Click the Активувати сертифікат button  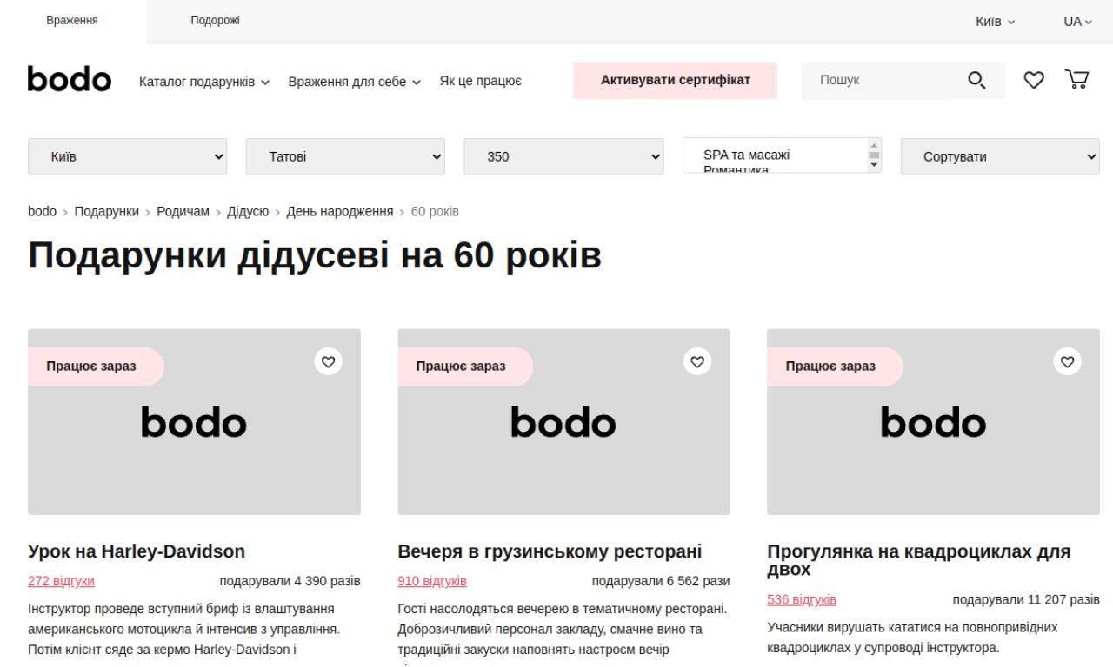pos(675,80)
